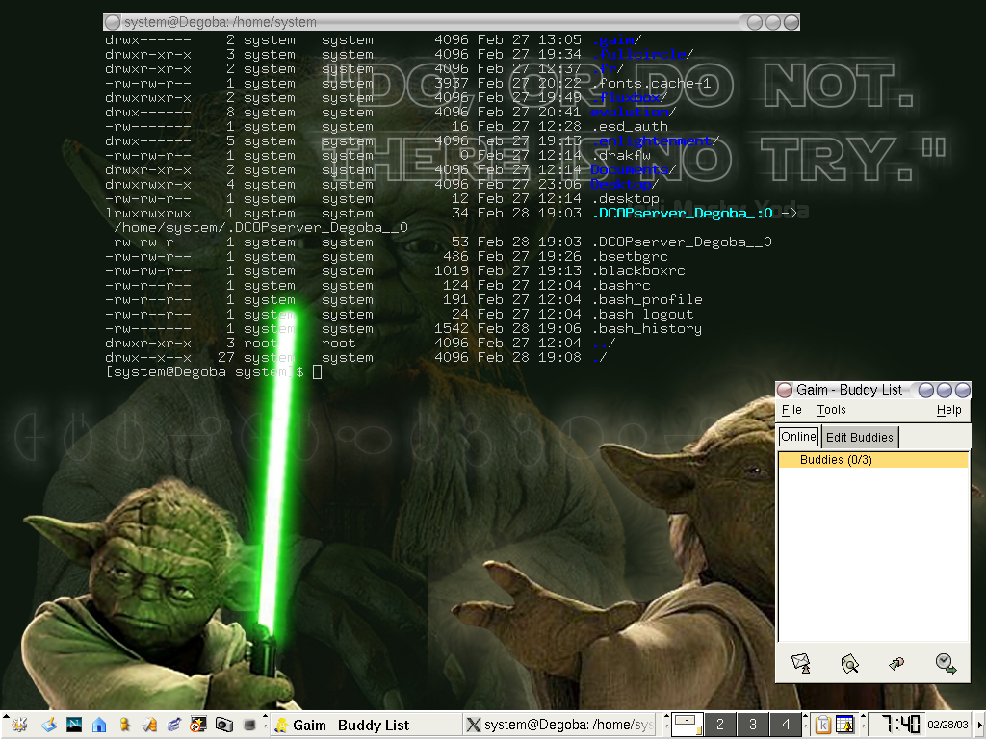The height and width of the screenshot is (739, 986).
Task: Switch to virtual desktop 2
Action: (720, 725)
